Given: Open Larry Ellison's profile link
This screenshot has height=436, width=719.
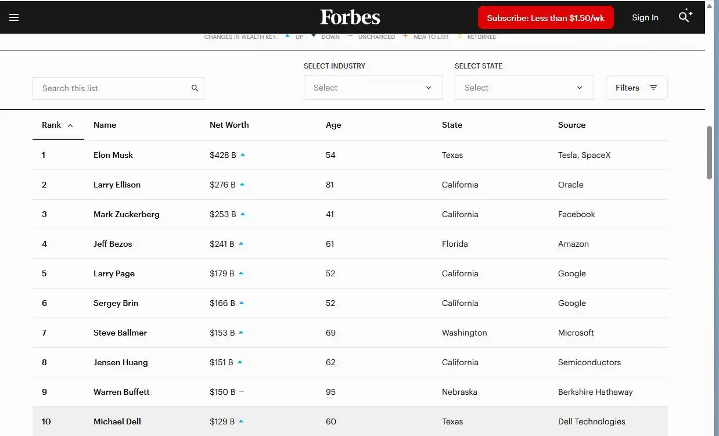Looking at the screenshot, I should pyautogui.click(x=117, y=185).
